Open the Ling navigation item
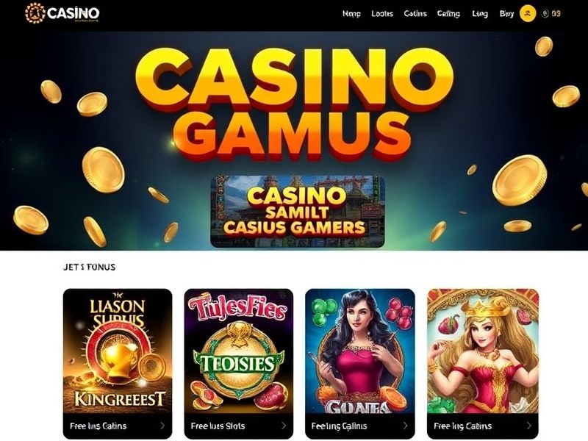 [x=480, y=14]
